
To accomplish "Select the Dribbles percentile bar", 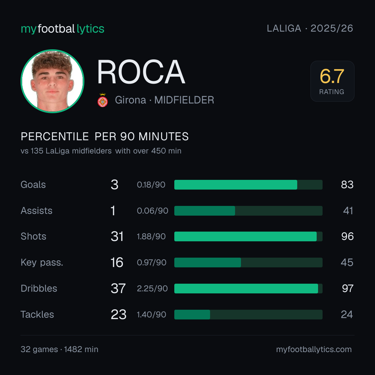I will tap(248, 289).
